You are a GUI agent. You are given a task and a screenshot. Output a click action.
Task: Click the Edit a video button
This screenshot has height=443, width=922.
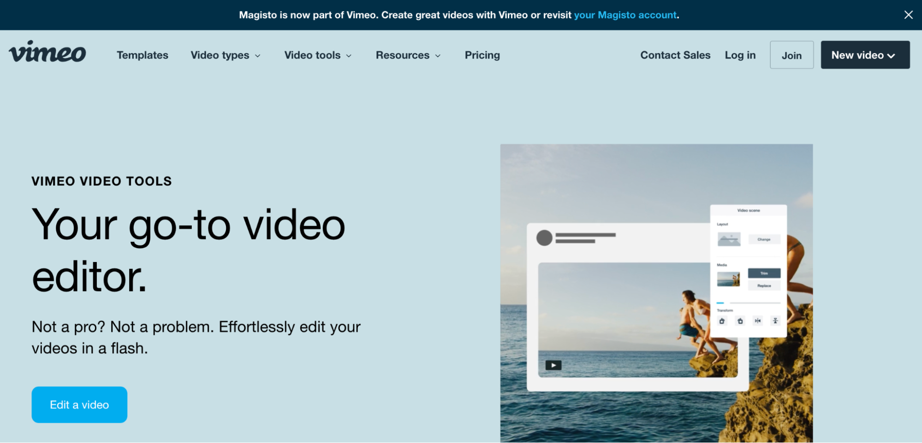pos(79,404)
